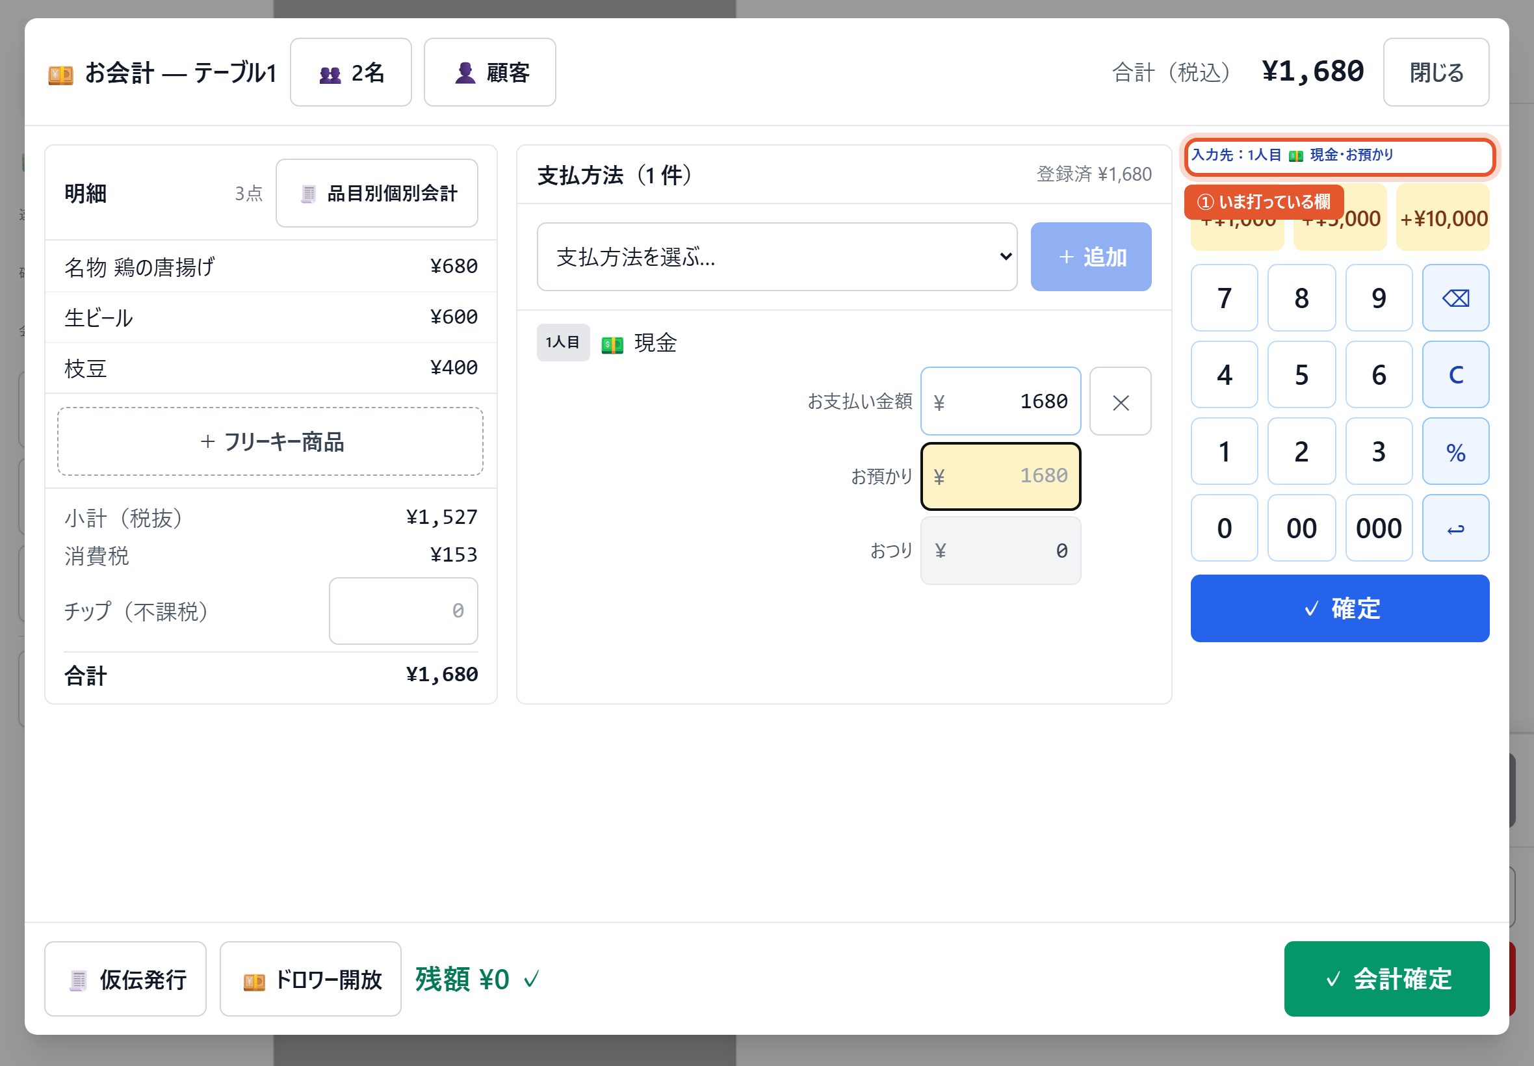This screenshot has width=1534, height=1066.
Task: Click the percent key on the numpad
Action: [x=1455, y=452]
